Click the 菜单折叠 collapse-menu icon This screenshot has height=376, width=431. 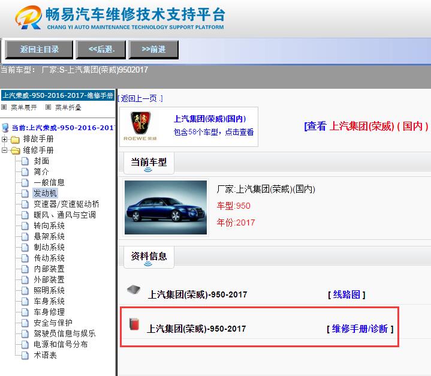[48, 107]
